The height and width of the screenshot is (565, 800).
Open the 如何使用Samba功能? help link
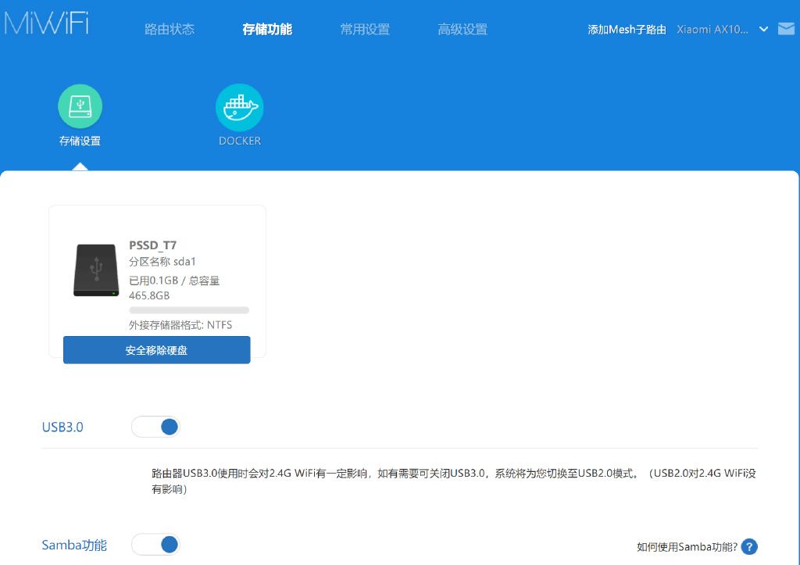687,546
